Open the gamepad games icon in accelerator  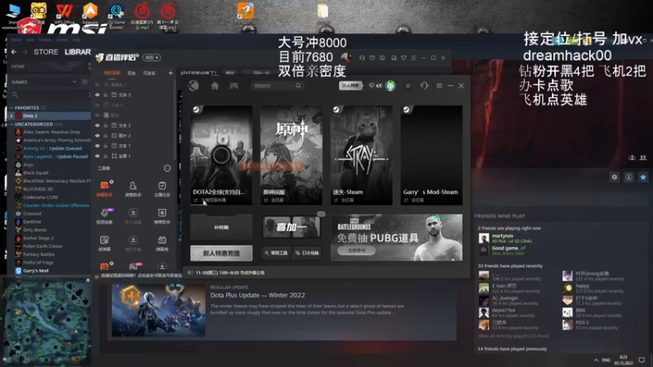(x=234, y=86)
